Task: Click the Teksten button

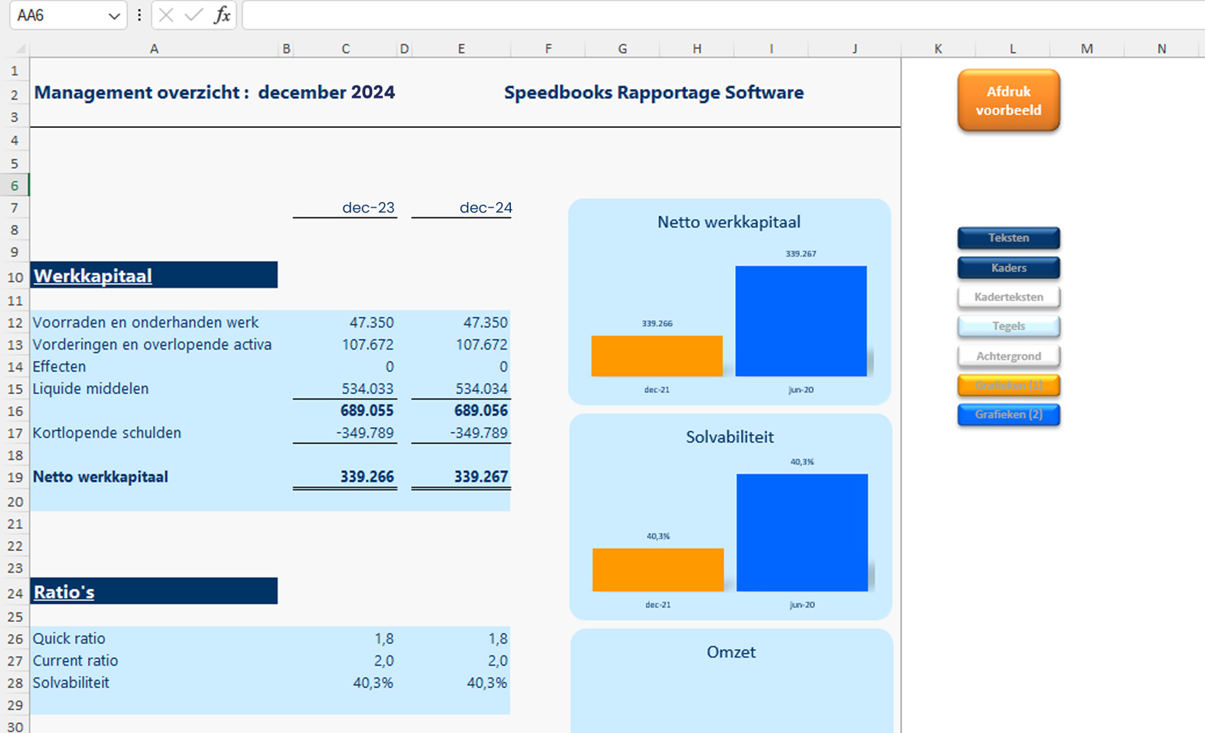Action: click(x=1008, y=238)
